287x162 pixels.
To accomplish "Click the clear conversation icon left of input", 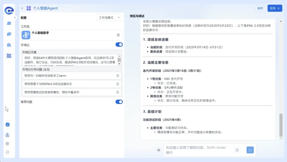I will click(159, 150).
